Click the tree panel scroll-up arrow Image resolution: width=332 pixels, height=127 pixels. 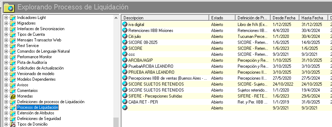tap(116, 18)
